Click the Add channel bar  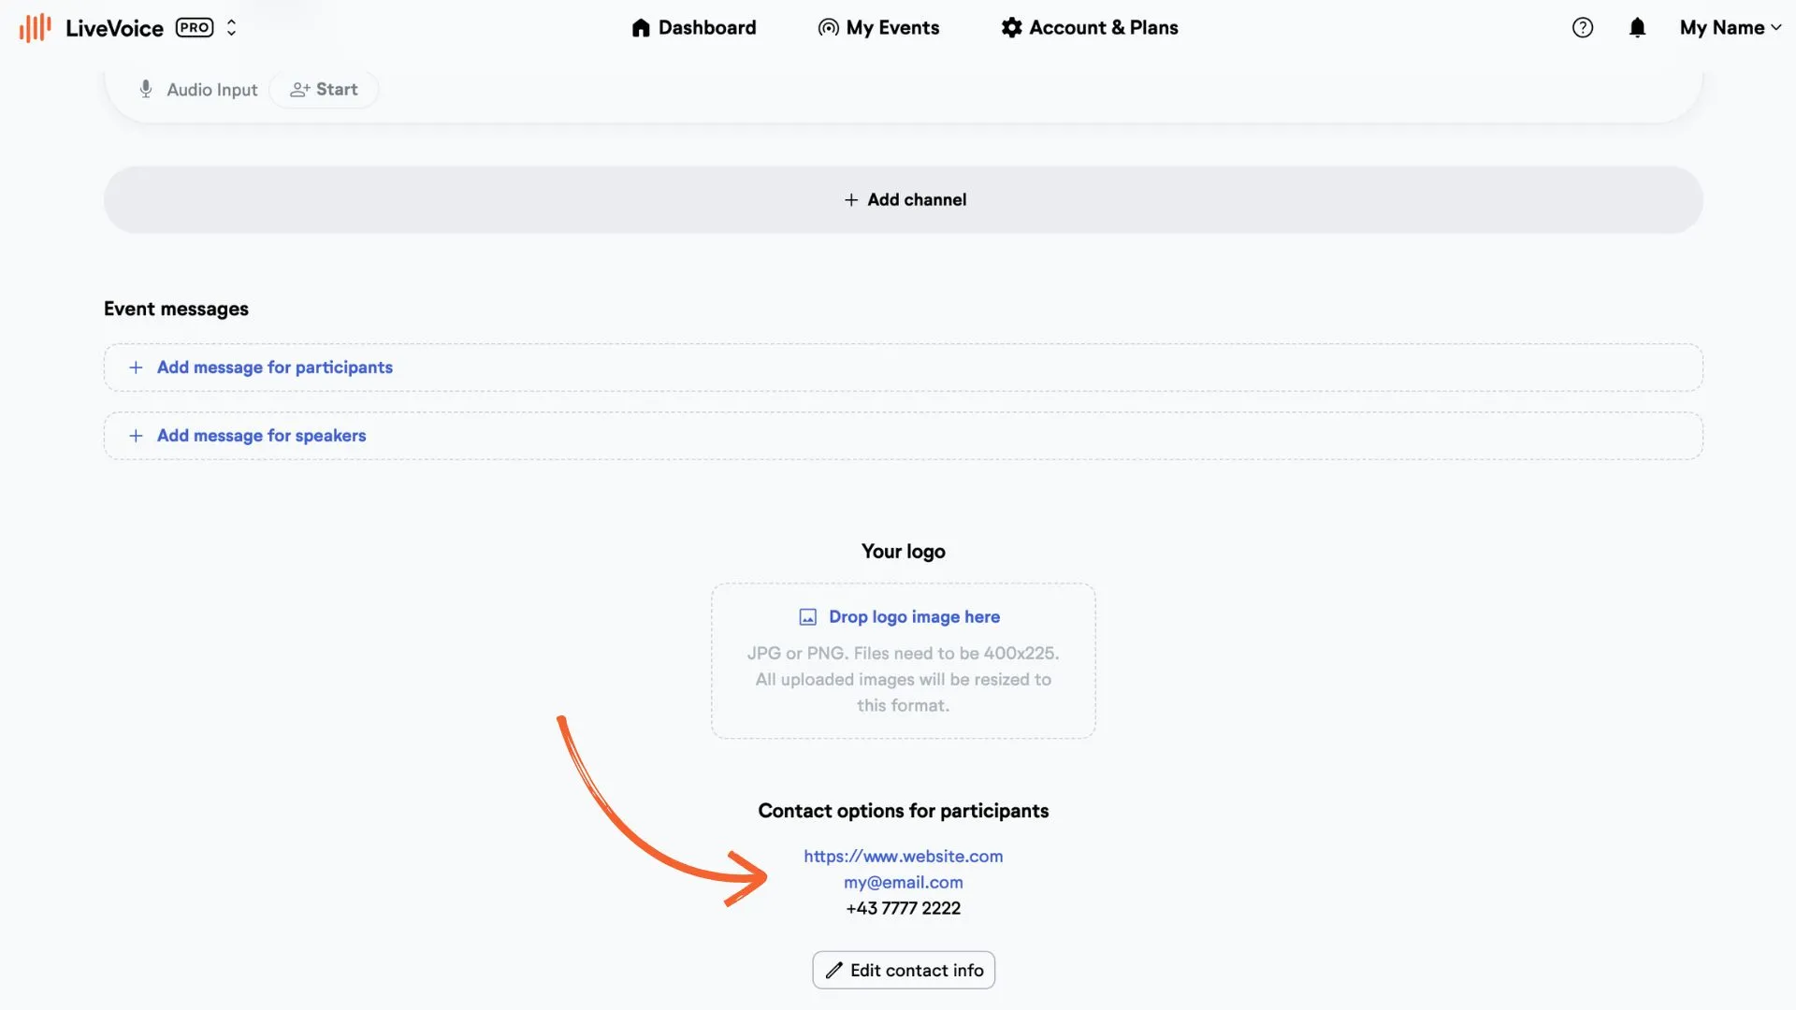(904, 200)
